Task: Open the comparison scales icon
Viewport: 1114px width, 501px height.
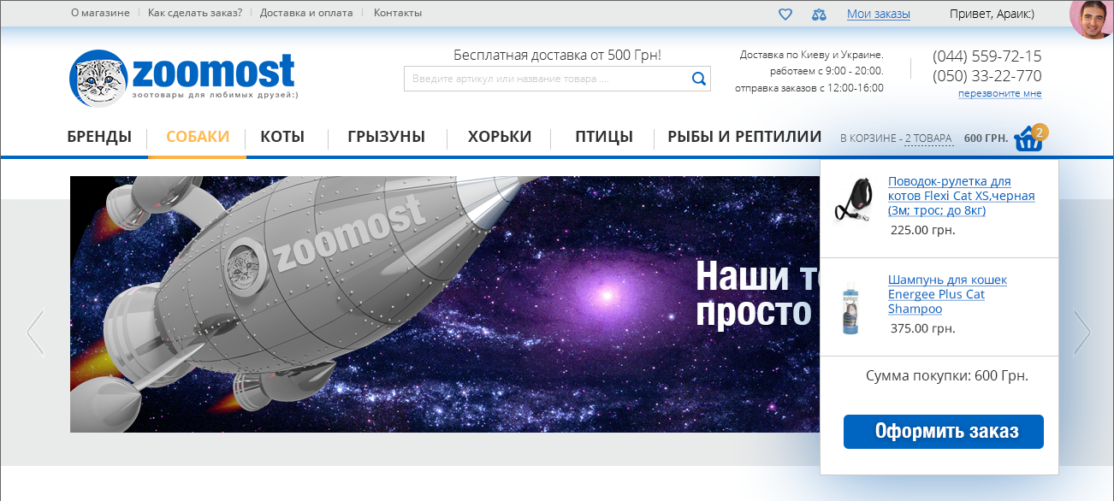Action: (820, 14)
